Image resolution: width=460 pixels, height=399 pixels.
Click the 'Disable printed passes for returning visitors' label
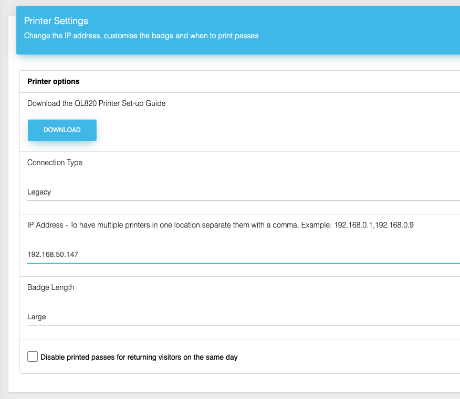[x=139, y=357]
